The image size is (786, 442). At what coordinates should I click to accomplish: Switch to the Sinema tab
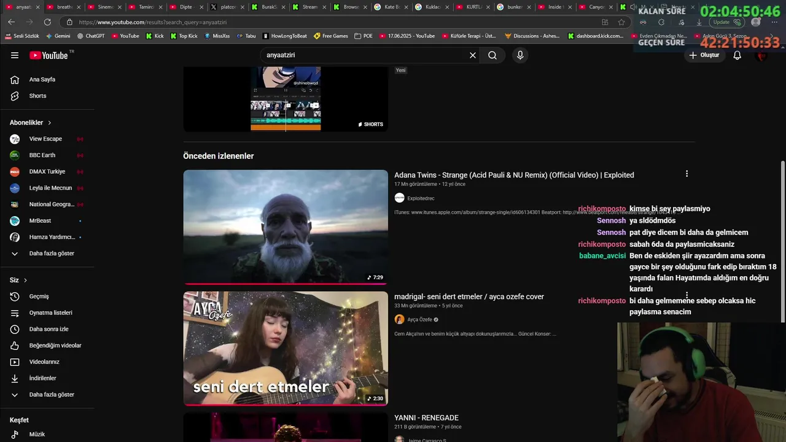(104, 7)
